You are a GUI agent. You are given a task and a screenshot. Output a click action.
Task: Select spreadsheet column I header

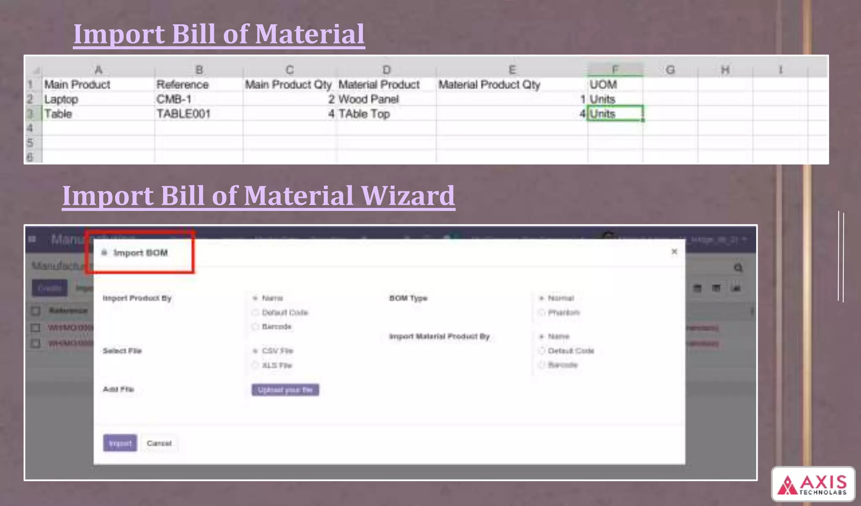coord(780,70)
